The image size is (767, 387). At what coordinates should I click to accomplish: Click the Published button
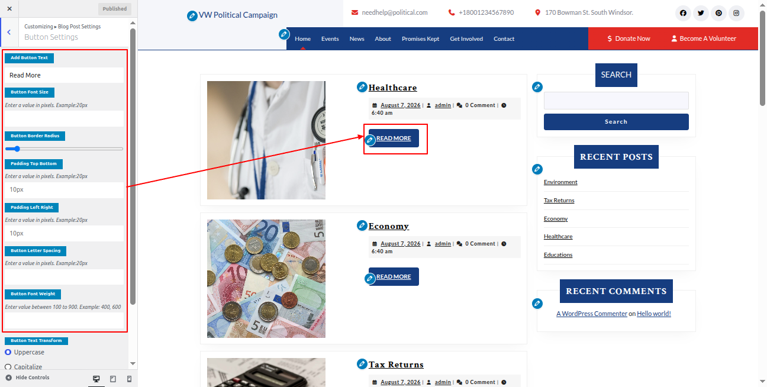point(115,9)
